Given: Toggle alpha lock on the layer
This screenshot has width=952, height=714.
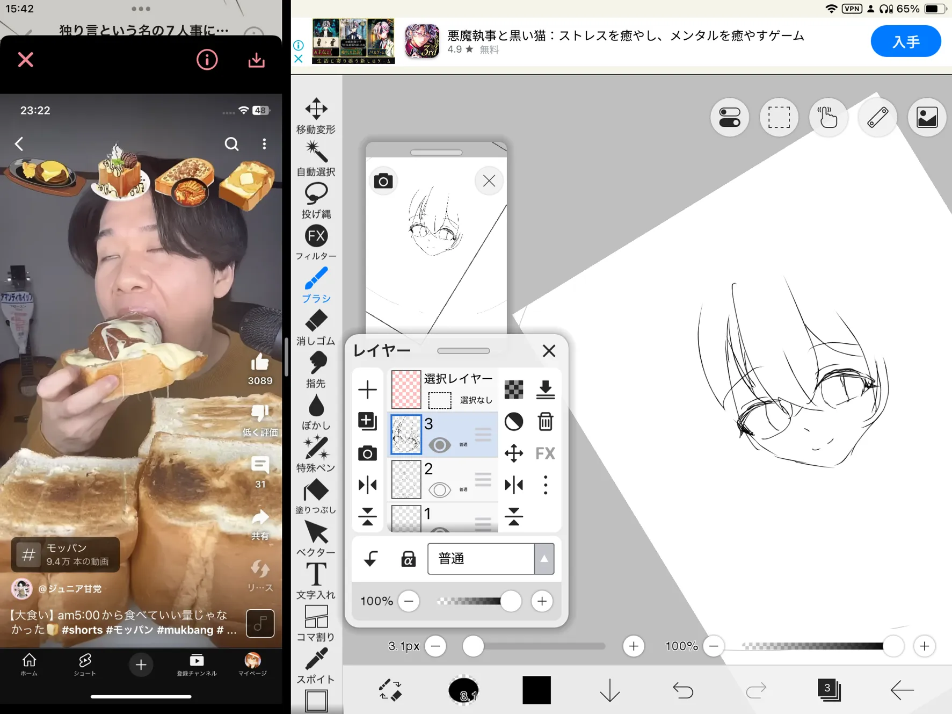Looking at the screenshot, I should (409, 559).
